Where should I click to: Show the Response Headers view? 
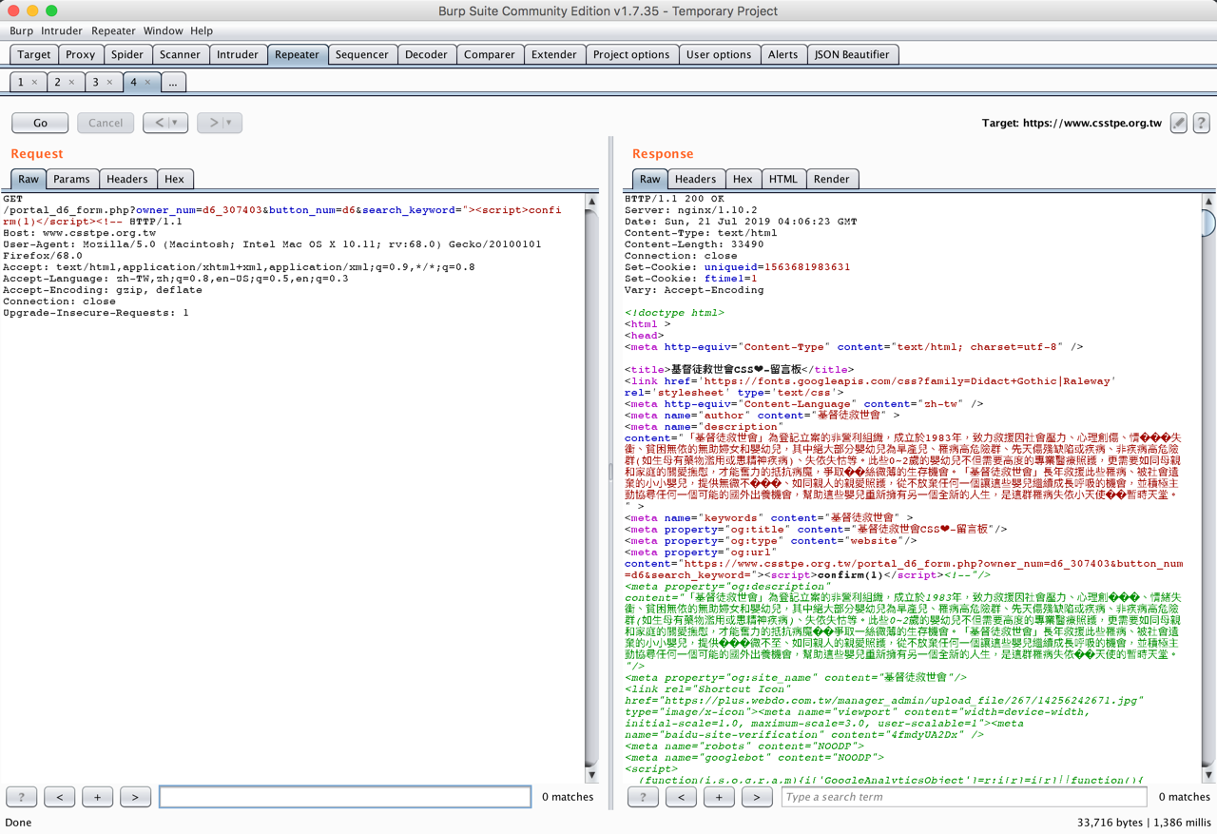pyautogui.click(x=696, y=179)
